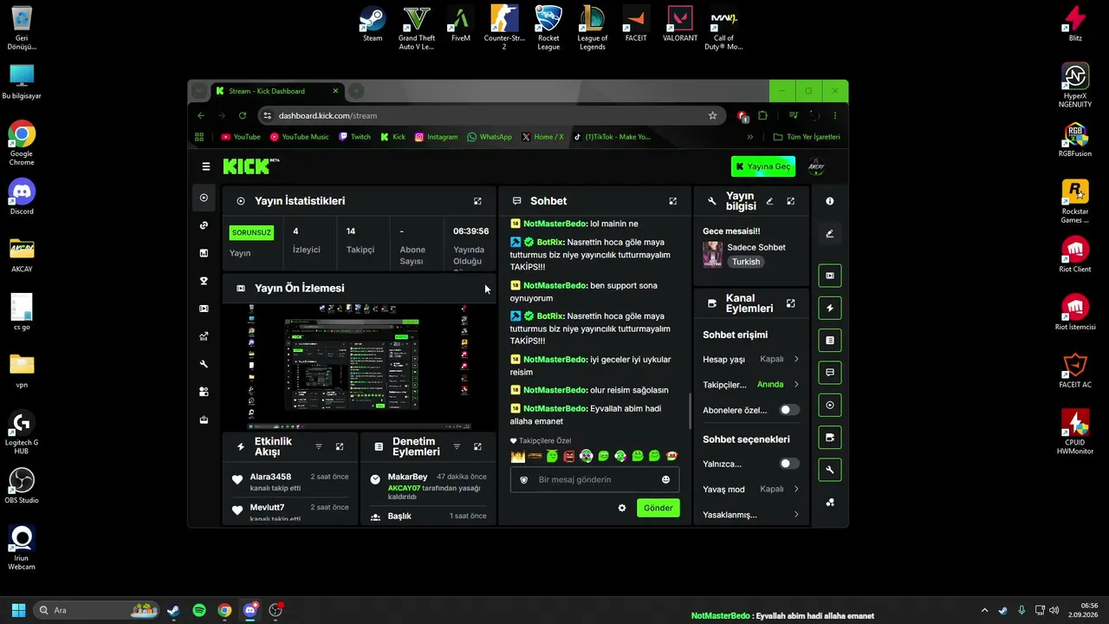Viewport: 1109px width, 624px height.
Task: Click the taskbar Ara search box
Action: pos(97,610)
